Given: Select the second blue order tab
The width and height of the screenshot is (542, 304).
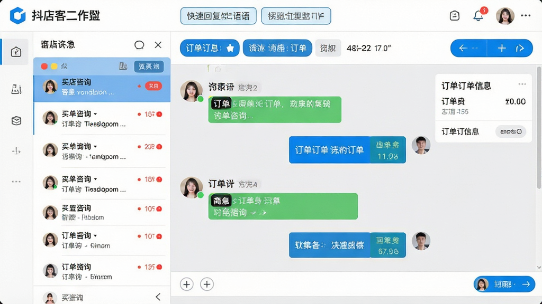Looking at the screenshot, I should coord(277,48).
